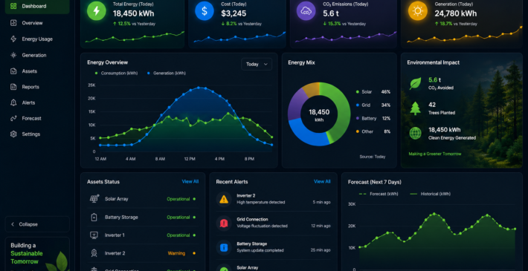Click the Cost (Today) sparkline chart
Screen dimensions: 528x271
(x=239, y=37)
